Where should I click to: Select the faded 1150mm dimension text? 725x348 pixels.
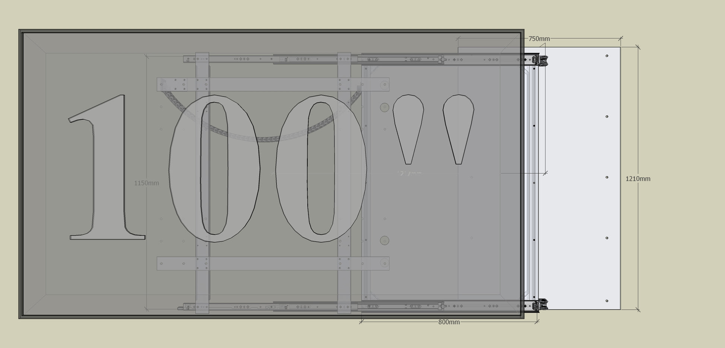tap(146, 183)
